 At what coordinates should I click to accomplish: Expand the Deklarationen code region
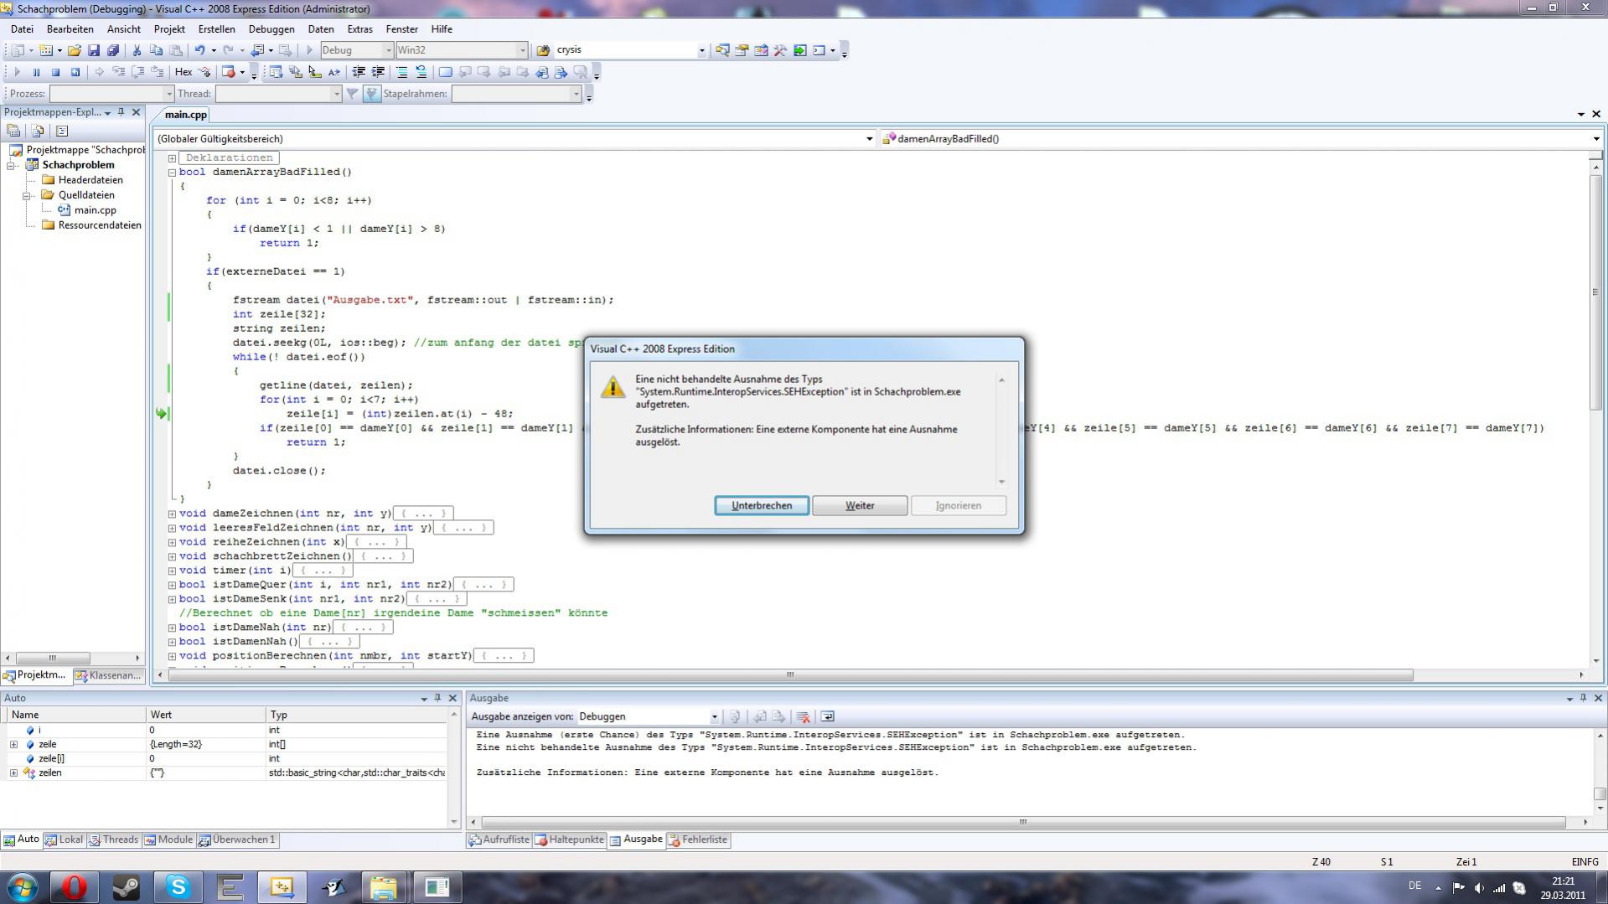tap(172, 158)
